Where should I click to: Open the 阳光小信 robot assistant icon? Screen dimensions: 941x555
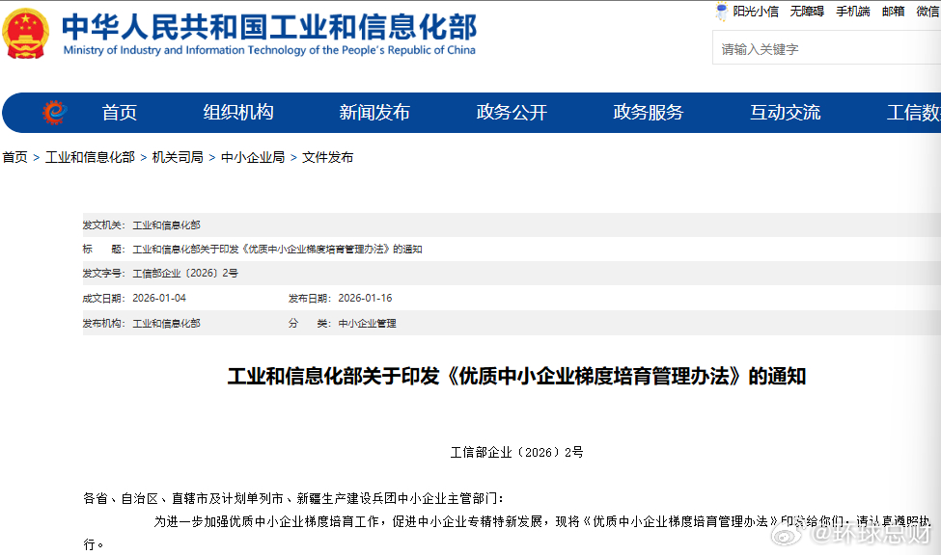(x=721, y=12)
